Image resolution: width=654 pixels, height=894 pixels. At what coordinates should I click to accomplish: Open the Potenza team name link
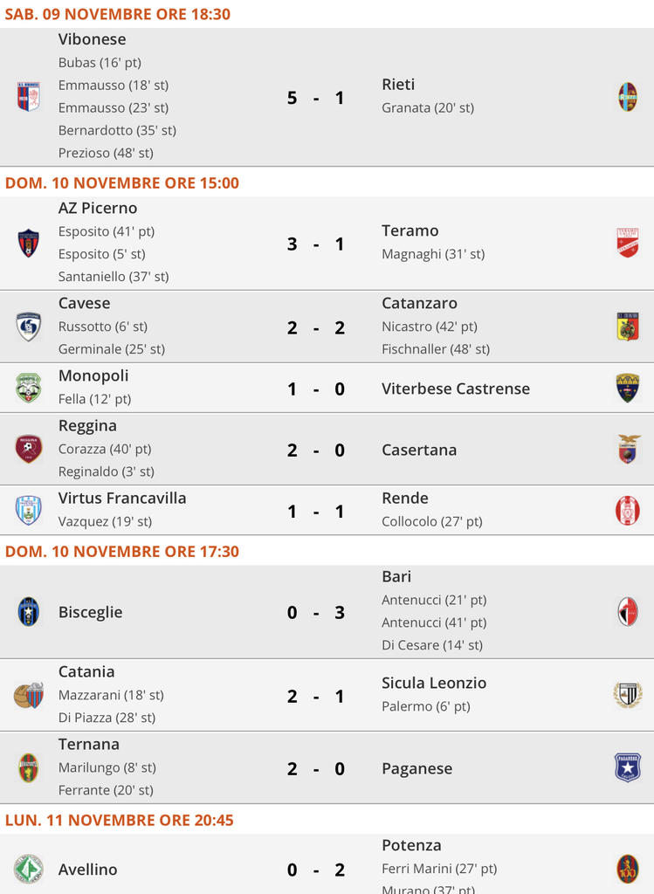tap(411, 845)
